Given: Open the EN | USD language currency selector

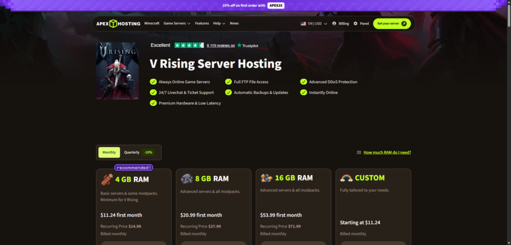Looking at the screenshot, I should [314, 23].
